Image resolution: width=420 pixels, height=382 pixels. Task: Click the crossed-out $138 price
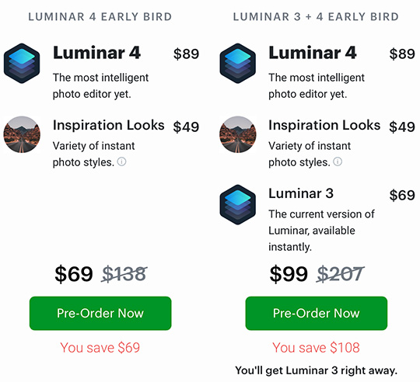pos(124,274)
